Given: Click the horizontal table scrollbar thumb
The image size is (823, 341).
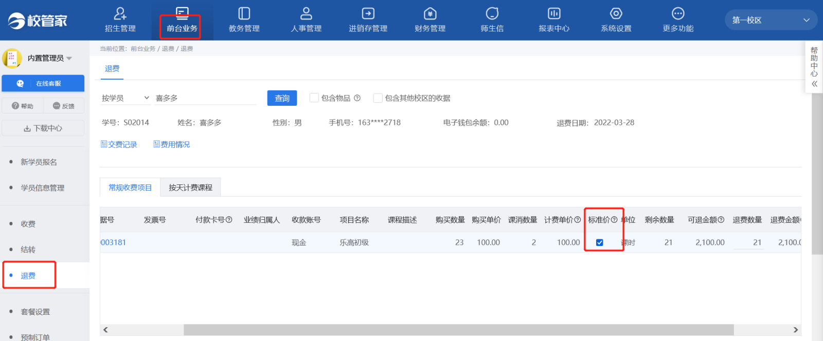Looking at the screenshot, I should (x=458, y=330).
